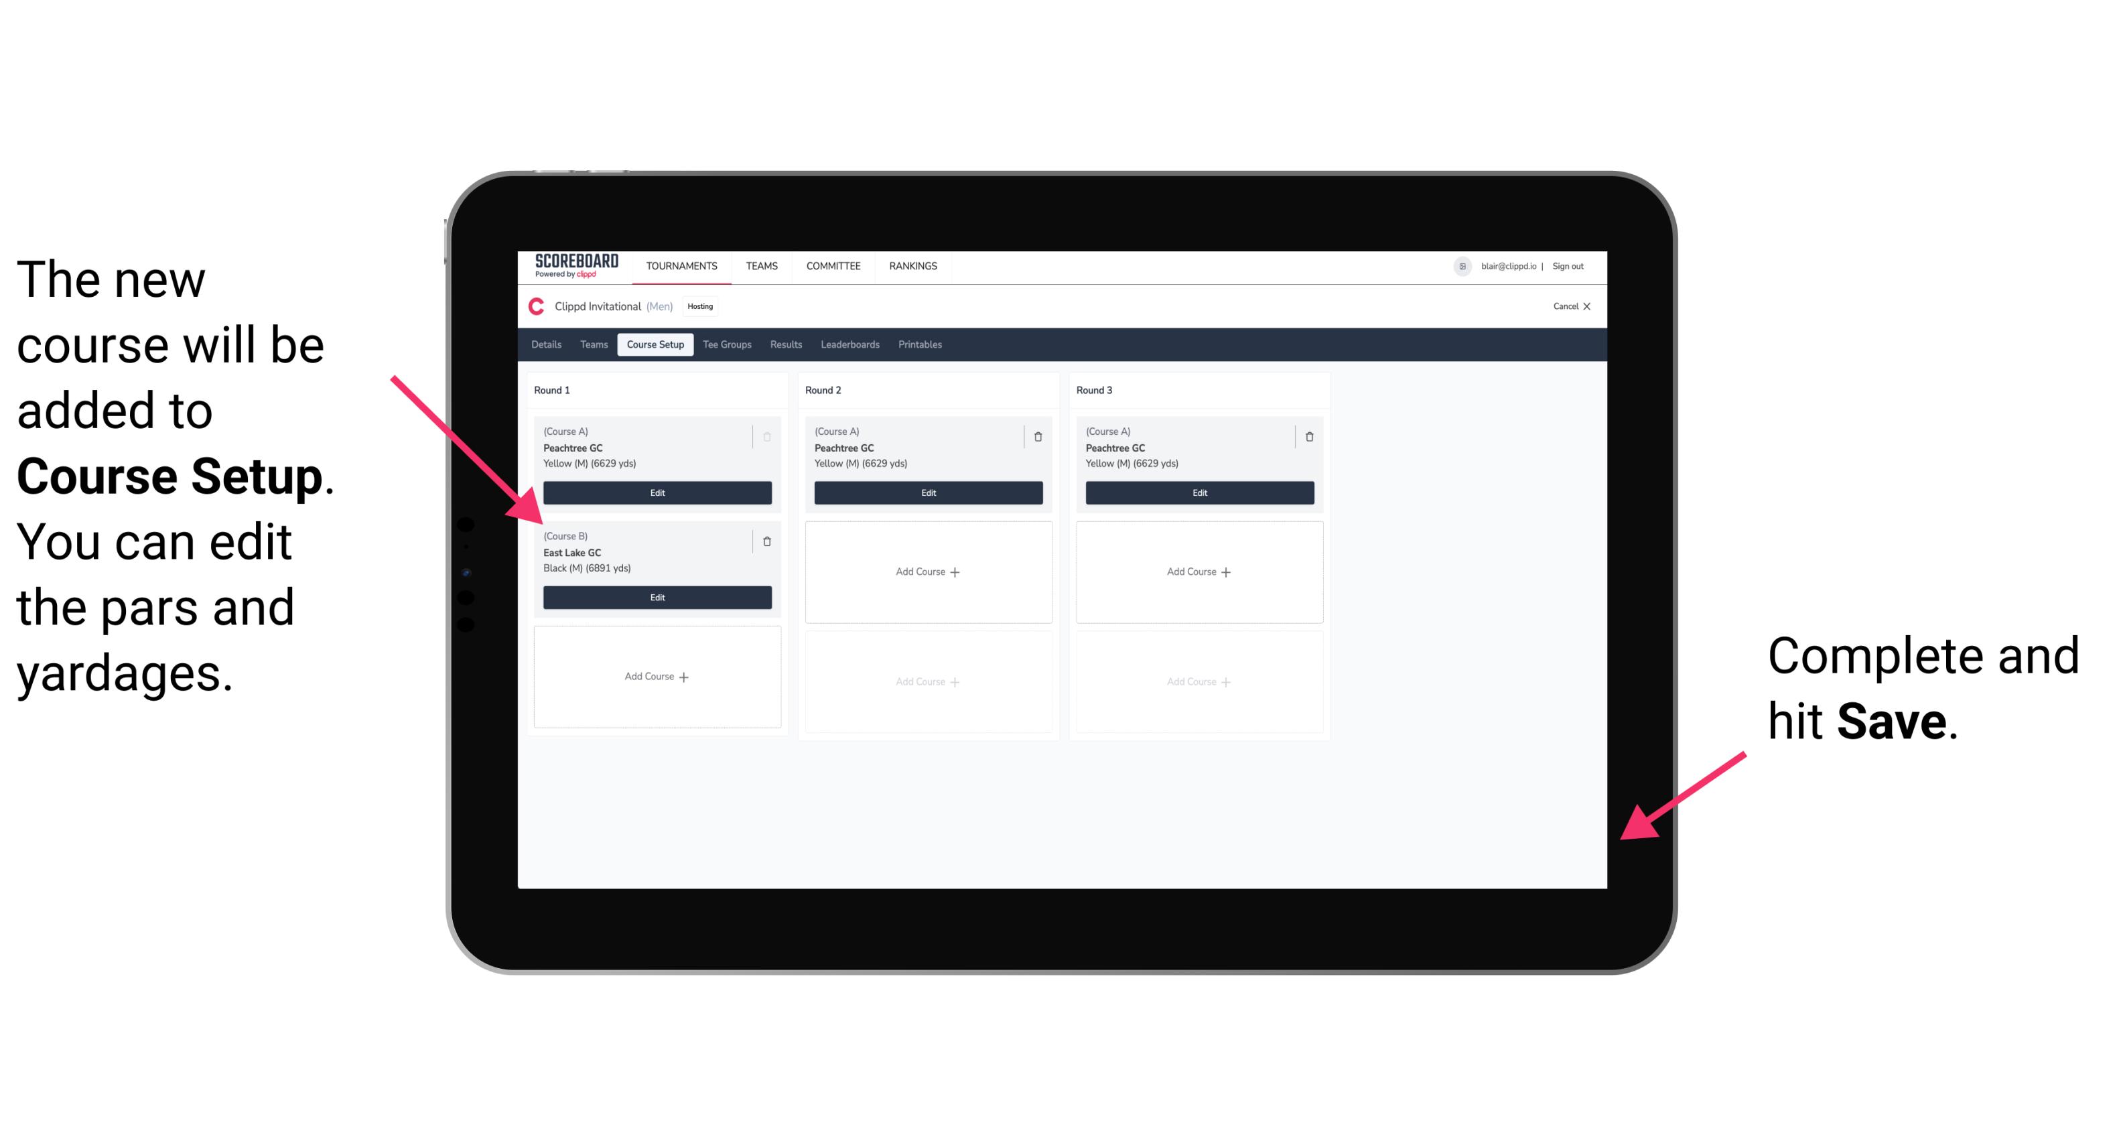
Task: Click Sign out link
Action: pos(1573,265)
